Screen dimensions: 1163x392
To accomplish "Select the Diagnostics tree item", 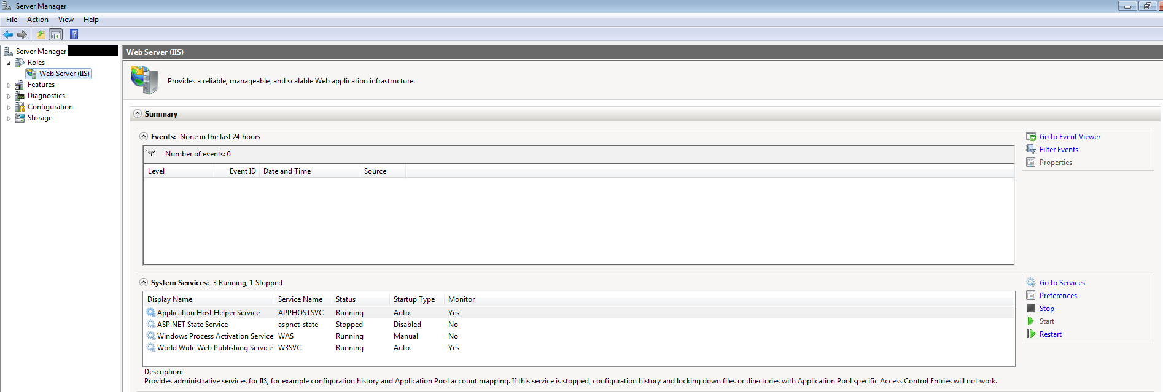I will click(x=46, y=96).
